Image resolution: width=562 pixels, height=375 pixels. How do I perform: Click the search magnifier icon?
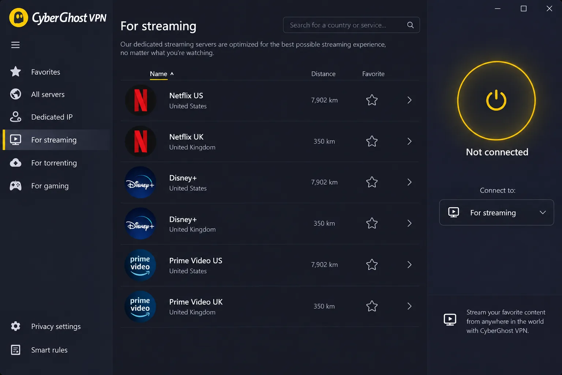[x=411, y=25]
